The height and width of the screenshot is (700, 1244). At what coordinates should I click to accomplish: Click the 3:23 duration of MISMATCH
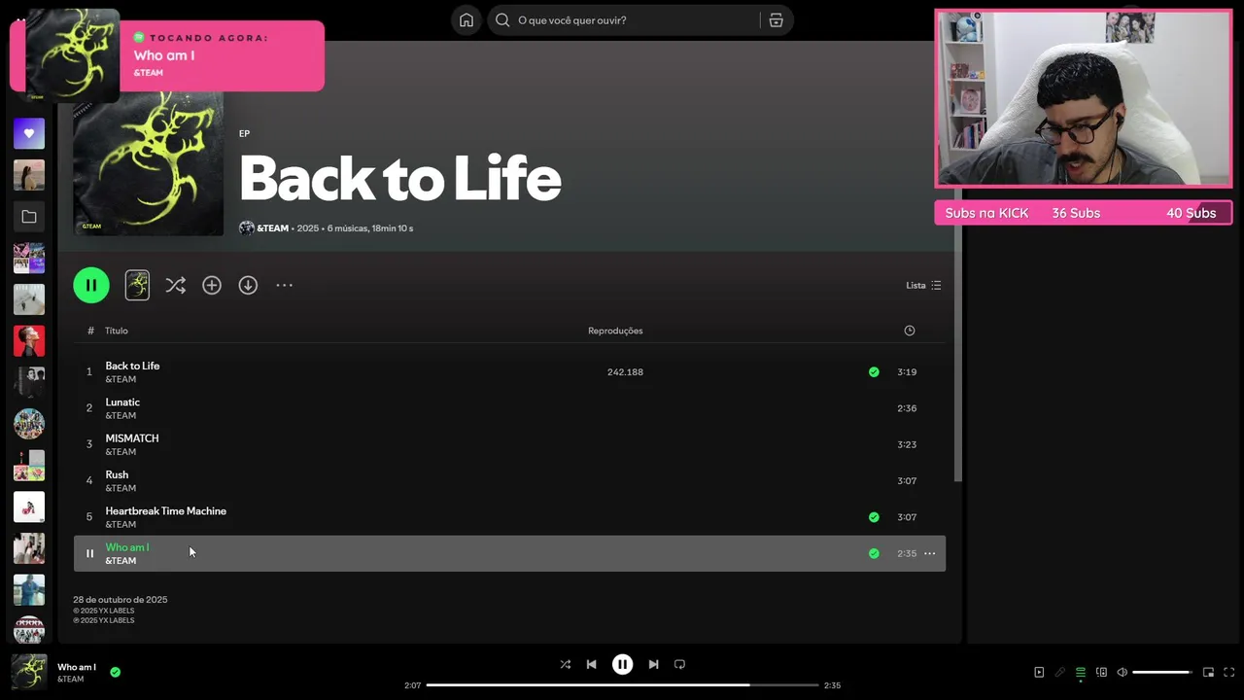(907, 444)
